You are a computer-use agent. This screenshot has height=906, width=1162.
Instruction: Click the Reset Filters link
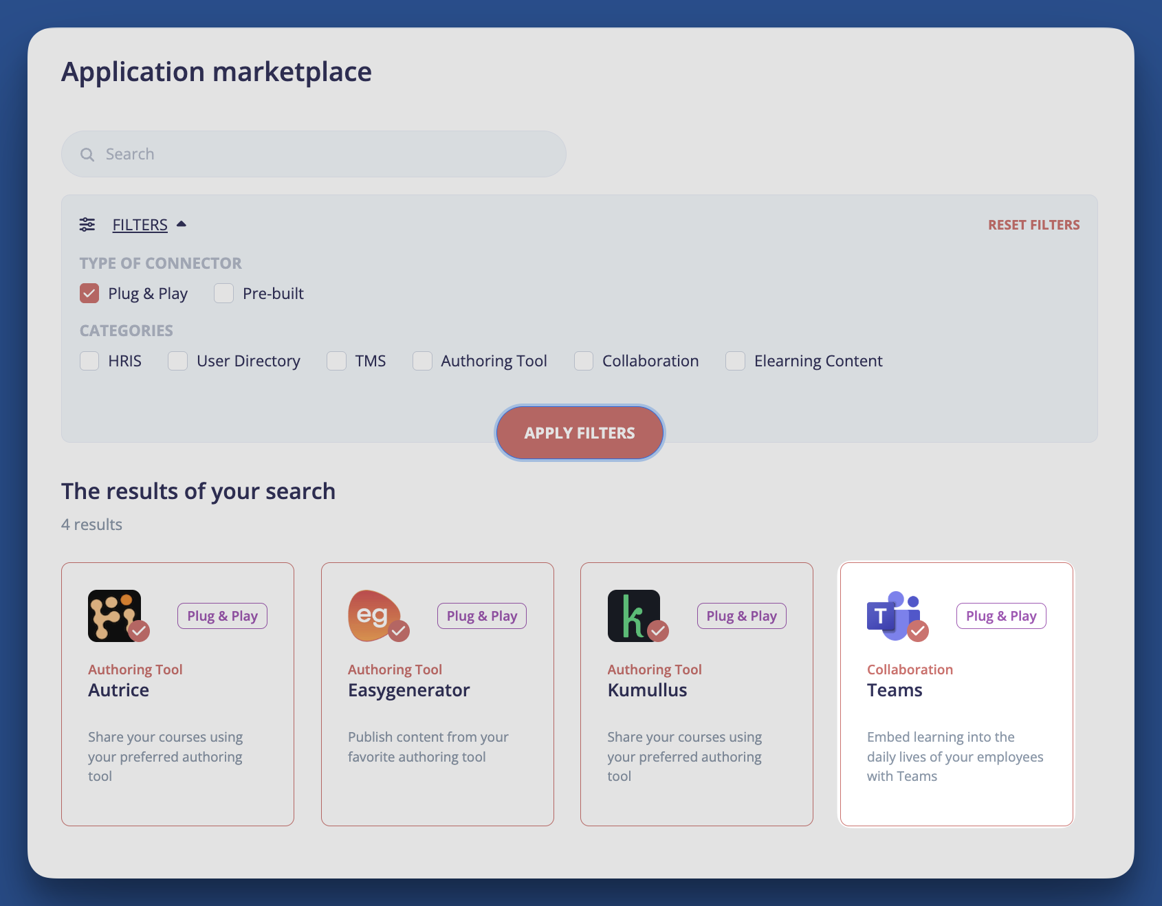click(1033, 224)
